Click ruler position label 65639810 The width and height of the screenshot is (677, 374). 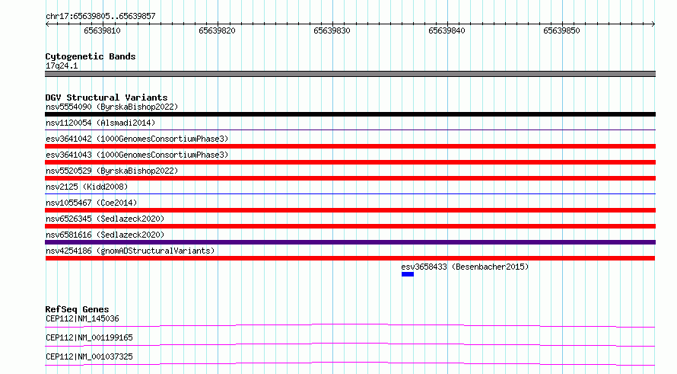(103, 30)
